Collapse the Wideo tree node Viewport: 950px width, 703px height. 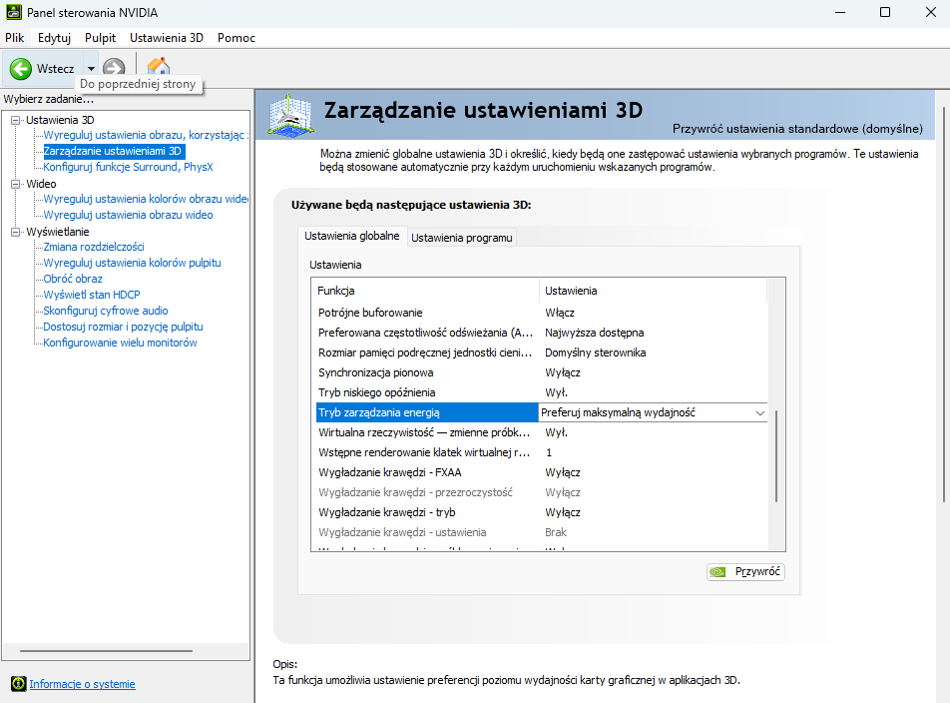coord(16,184)
